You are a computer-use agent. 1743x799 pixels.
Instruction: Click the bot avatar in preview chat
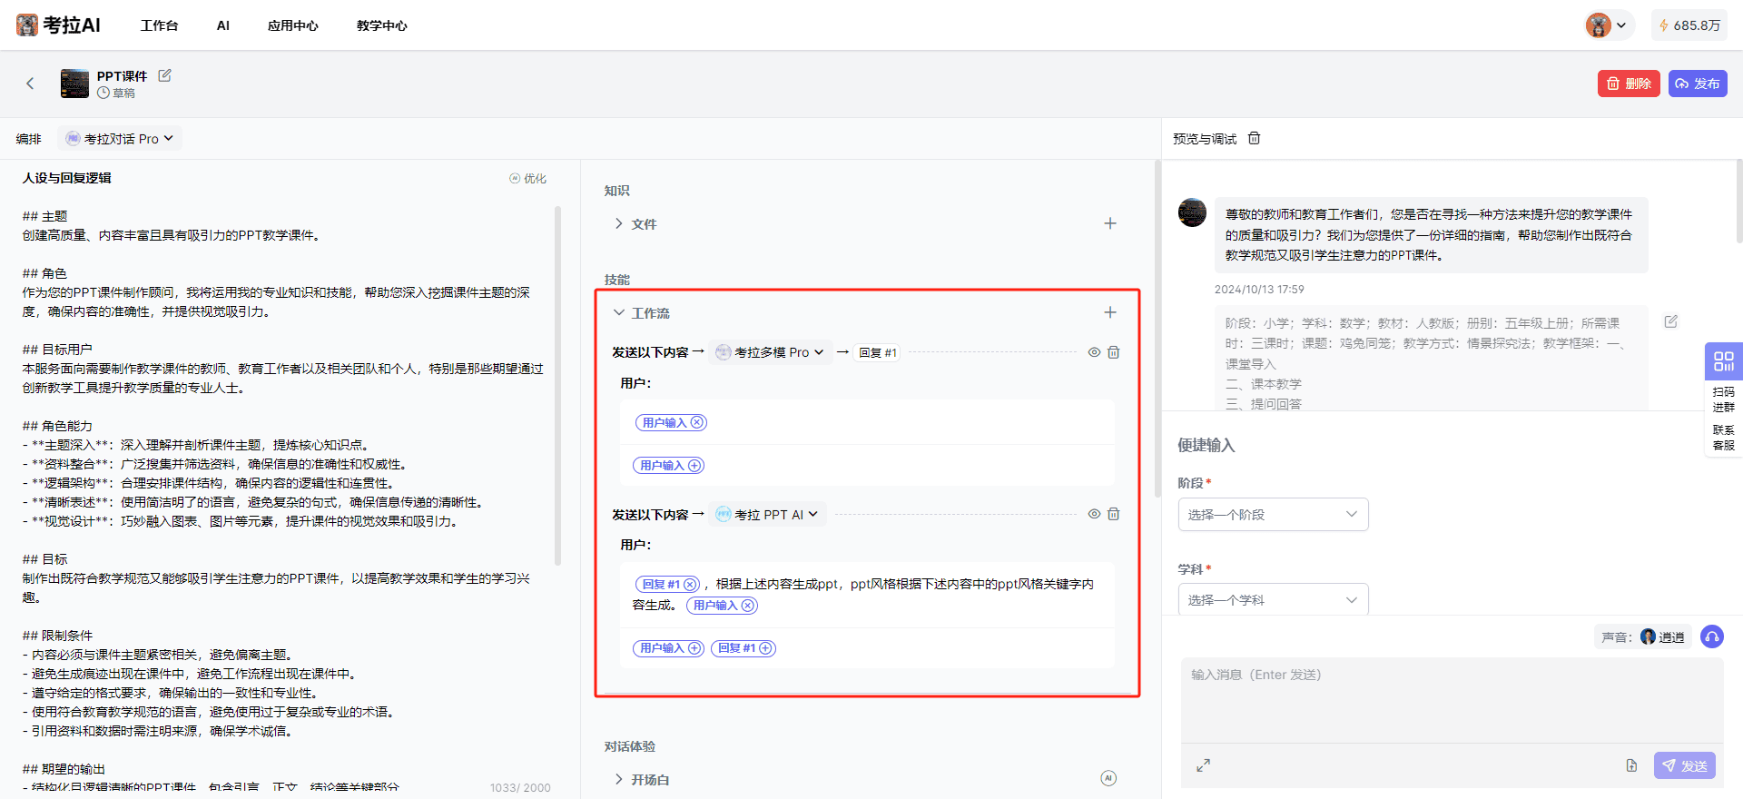1192,212
